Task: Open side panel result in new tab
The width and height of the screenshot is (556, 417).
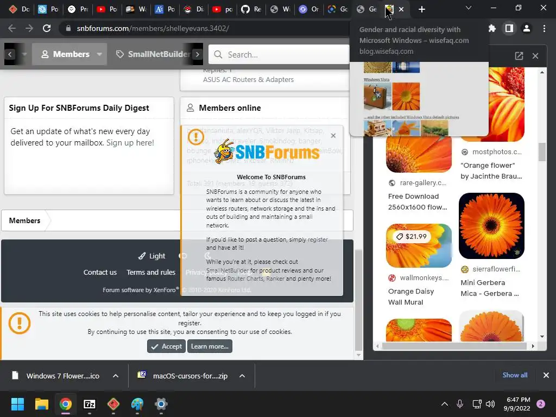Action: (519, 56)
